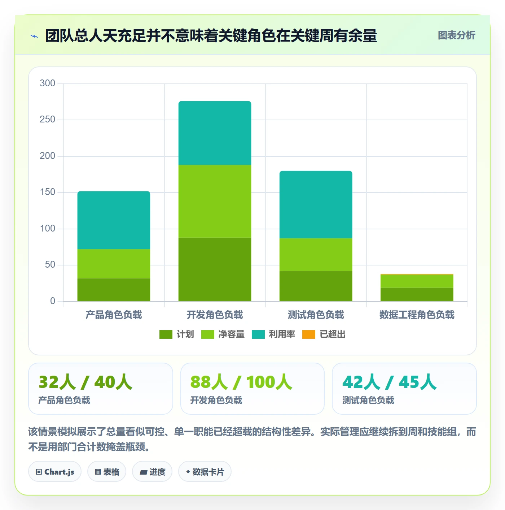The width and height of the screenshot is (505, 510).
Task: Click the orange 已超出 legend swatch
Action: pyautogui.click(x=309, y=334)
